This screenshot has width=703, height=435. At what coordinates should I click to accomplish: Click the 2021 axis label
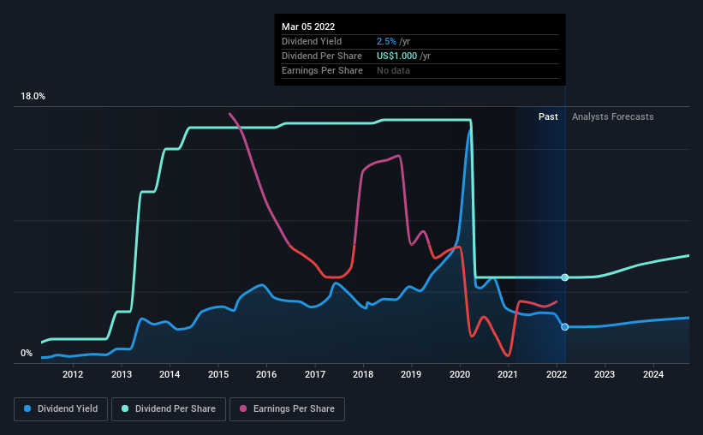click(x=508, y=374)
